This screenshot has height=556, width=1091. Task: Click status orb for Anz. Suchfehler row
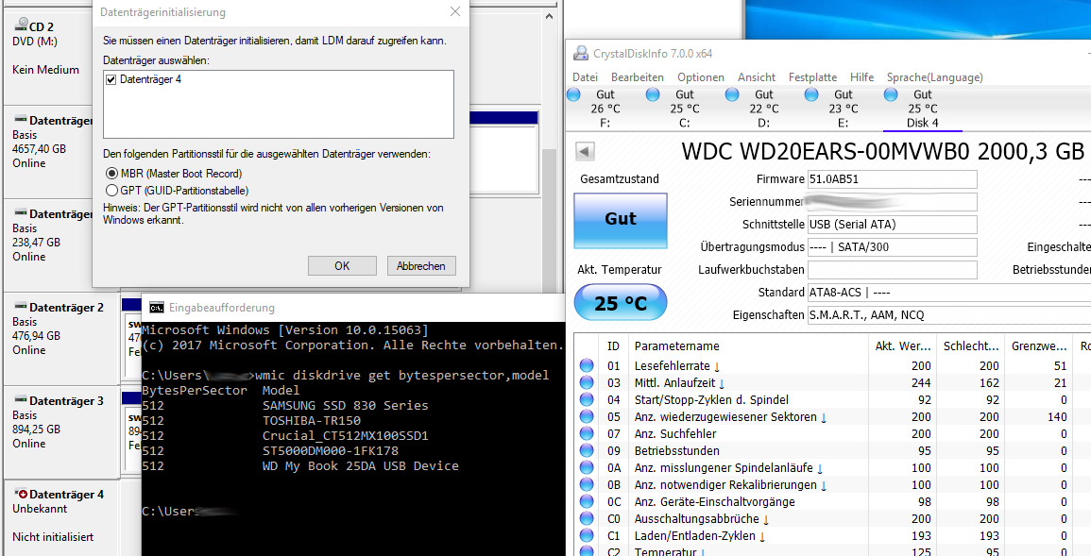[587, 433]
